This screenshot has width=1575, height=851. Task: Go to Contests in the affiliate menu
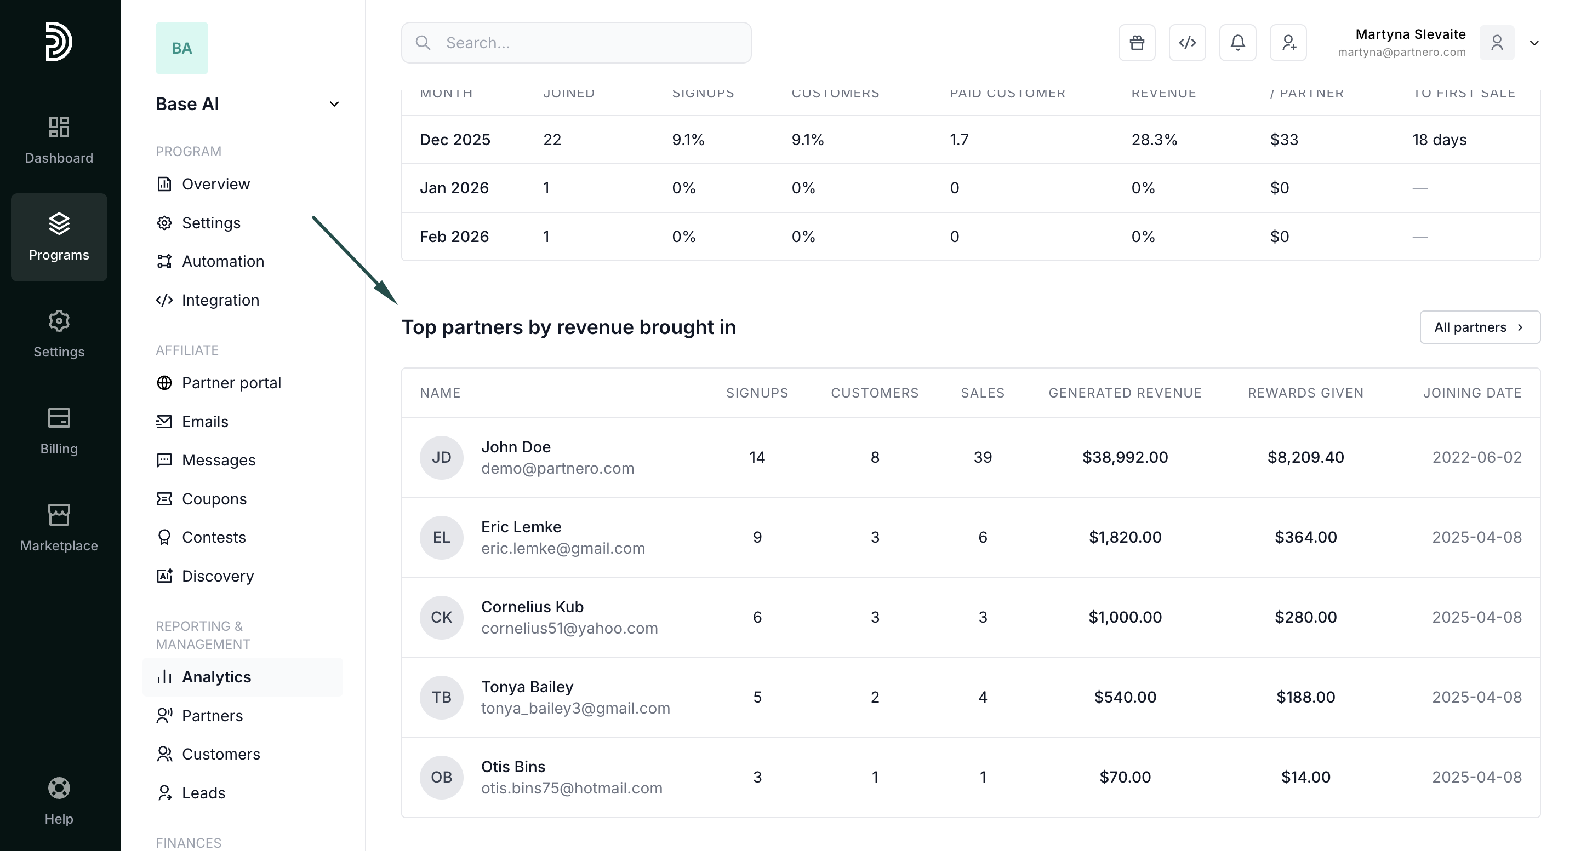[x=213, y=538]
